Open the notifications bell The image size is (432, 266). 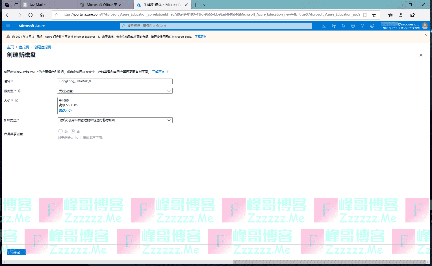point(343,26)
